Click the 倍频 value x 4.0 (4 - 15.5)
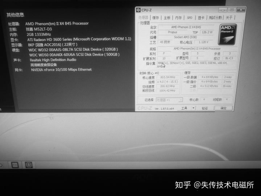This screenshot has width=261, height=196. coord(167,82)
